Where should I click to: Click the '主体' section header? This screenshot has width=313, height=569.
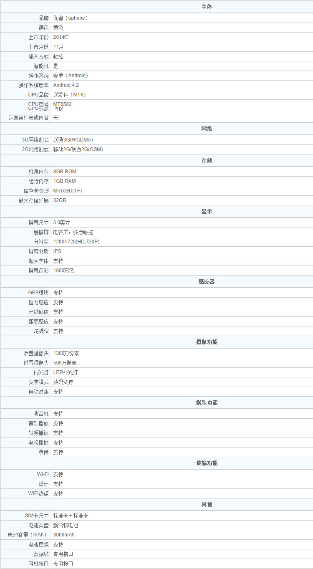click(207, 7)
